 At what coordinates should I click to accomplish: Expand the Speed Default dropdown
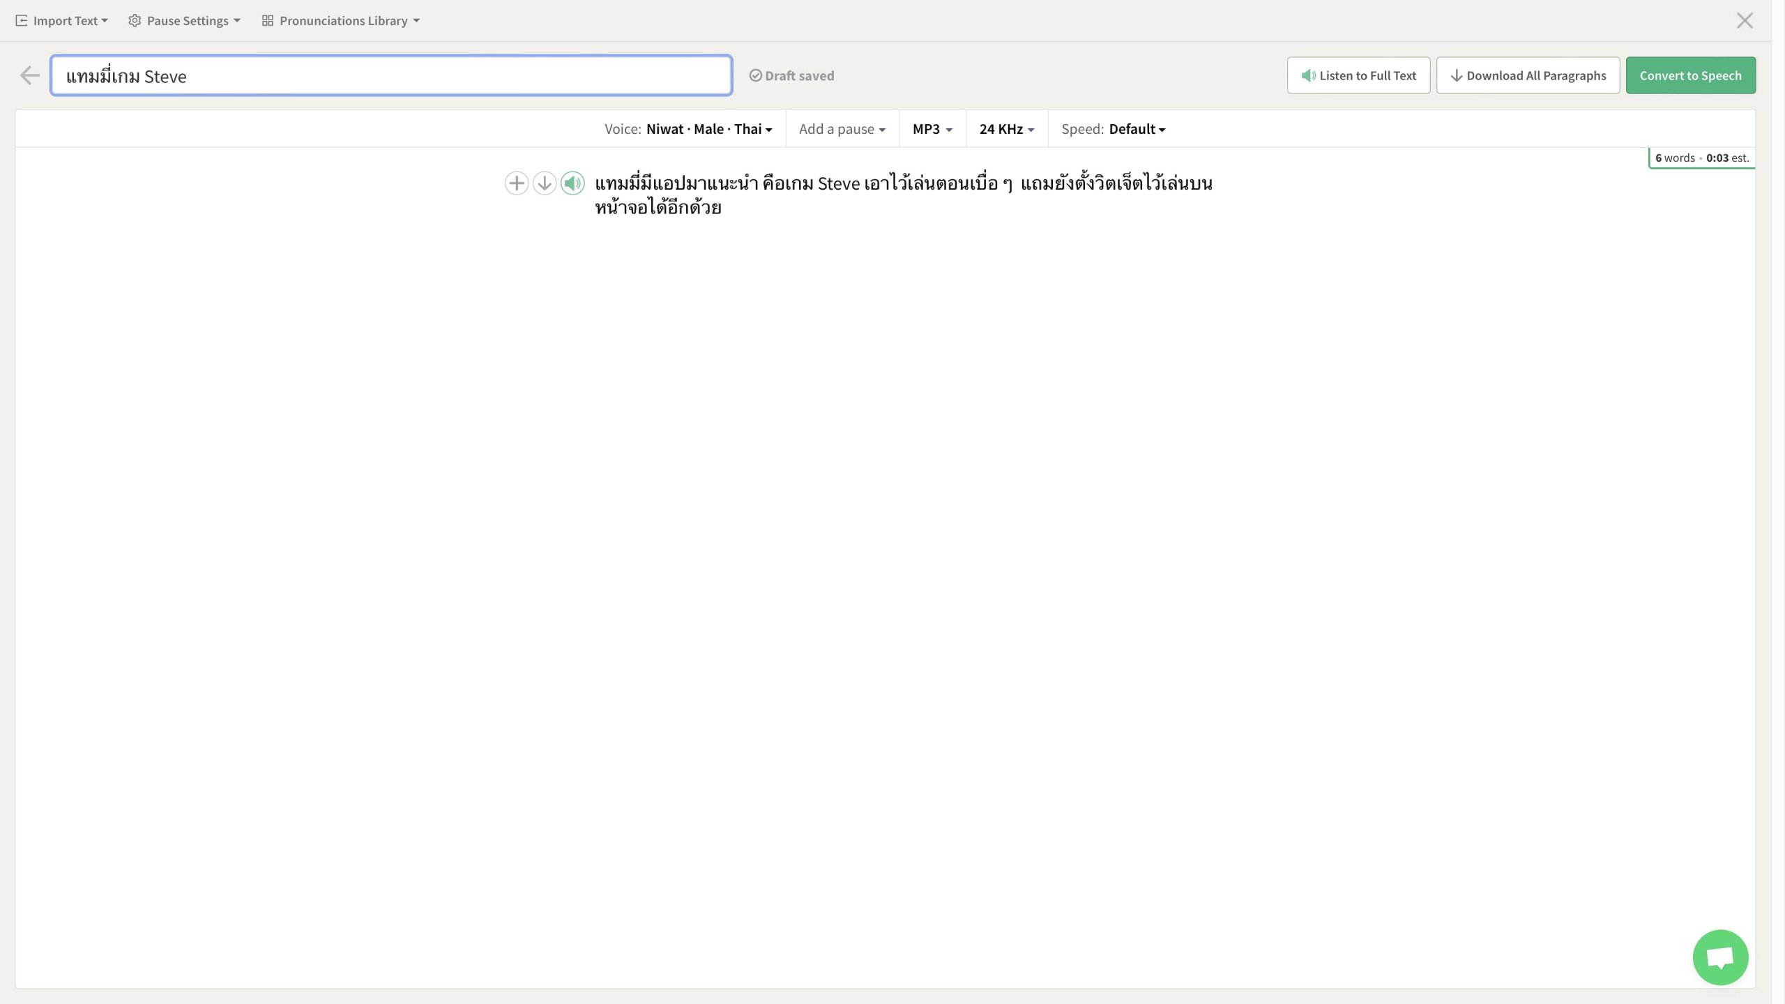tap(1137, 129)
